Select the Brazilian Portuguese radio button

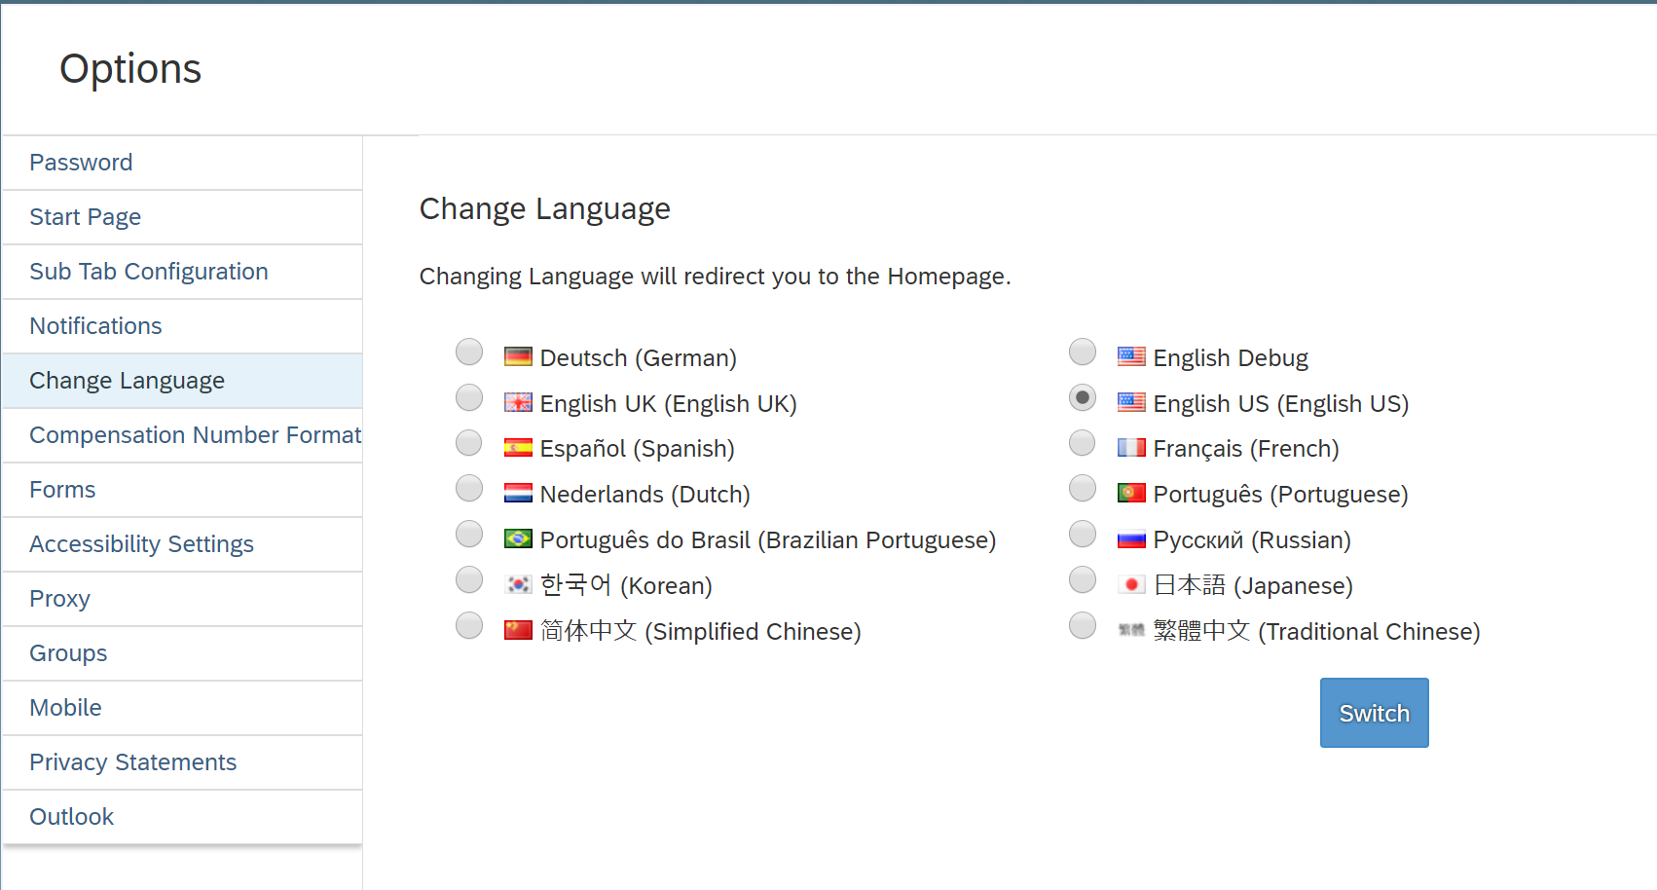pos(469,534)
